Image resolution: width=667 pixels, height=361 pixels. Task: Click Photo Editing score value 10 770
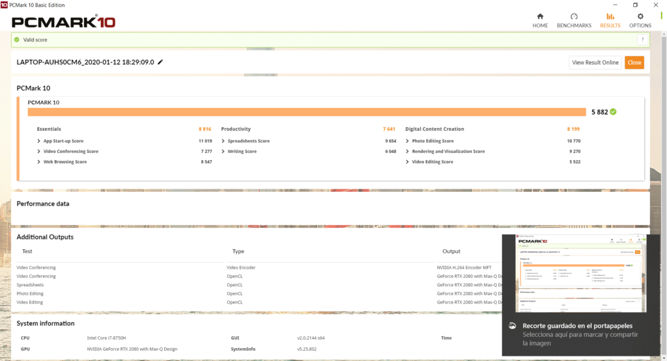573,141
